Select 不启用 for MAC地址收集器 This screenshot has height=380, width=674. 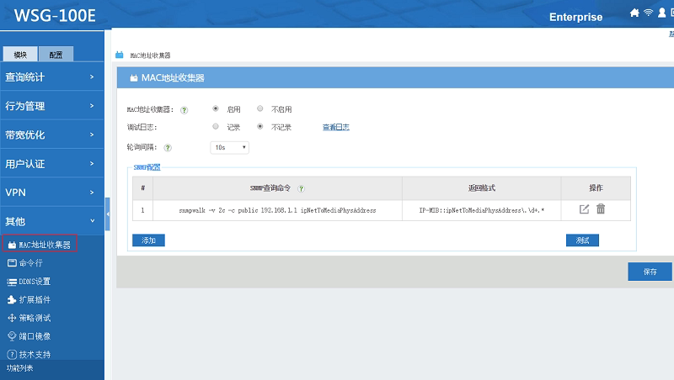260,109
